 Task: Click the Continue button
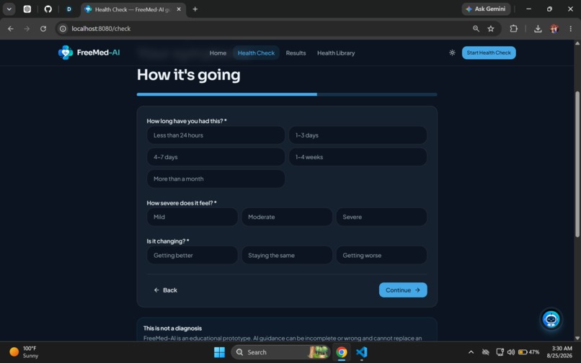403,290
